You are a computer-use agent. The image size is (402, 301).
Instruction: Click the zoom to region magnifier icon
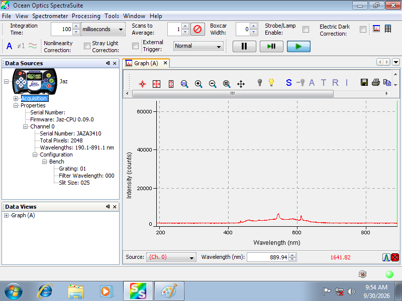(184, 84)
